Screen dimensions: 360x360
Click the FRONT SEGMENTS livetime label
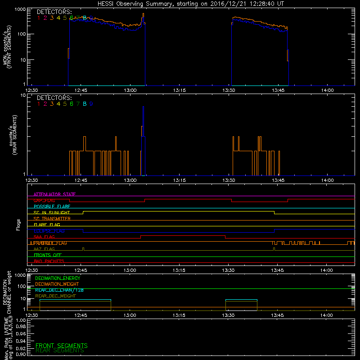click(62, 346)
